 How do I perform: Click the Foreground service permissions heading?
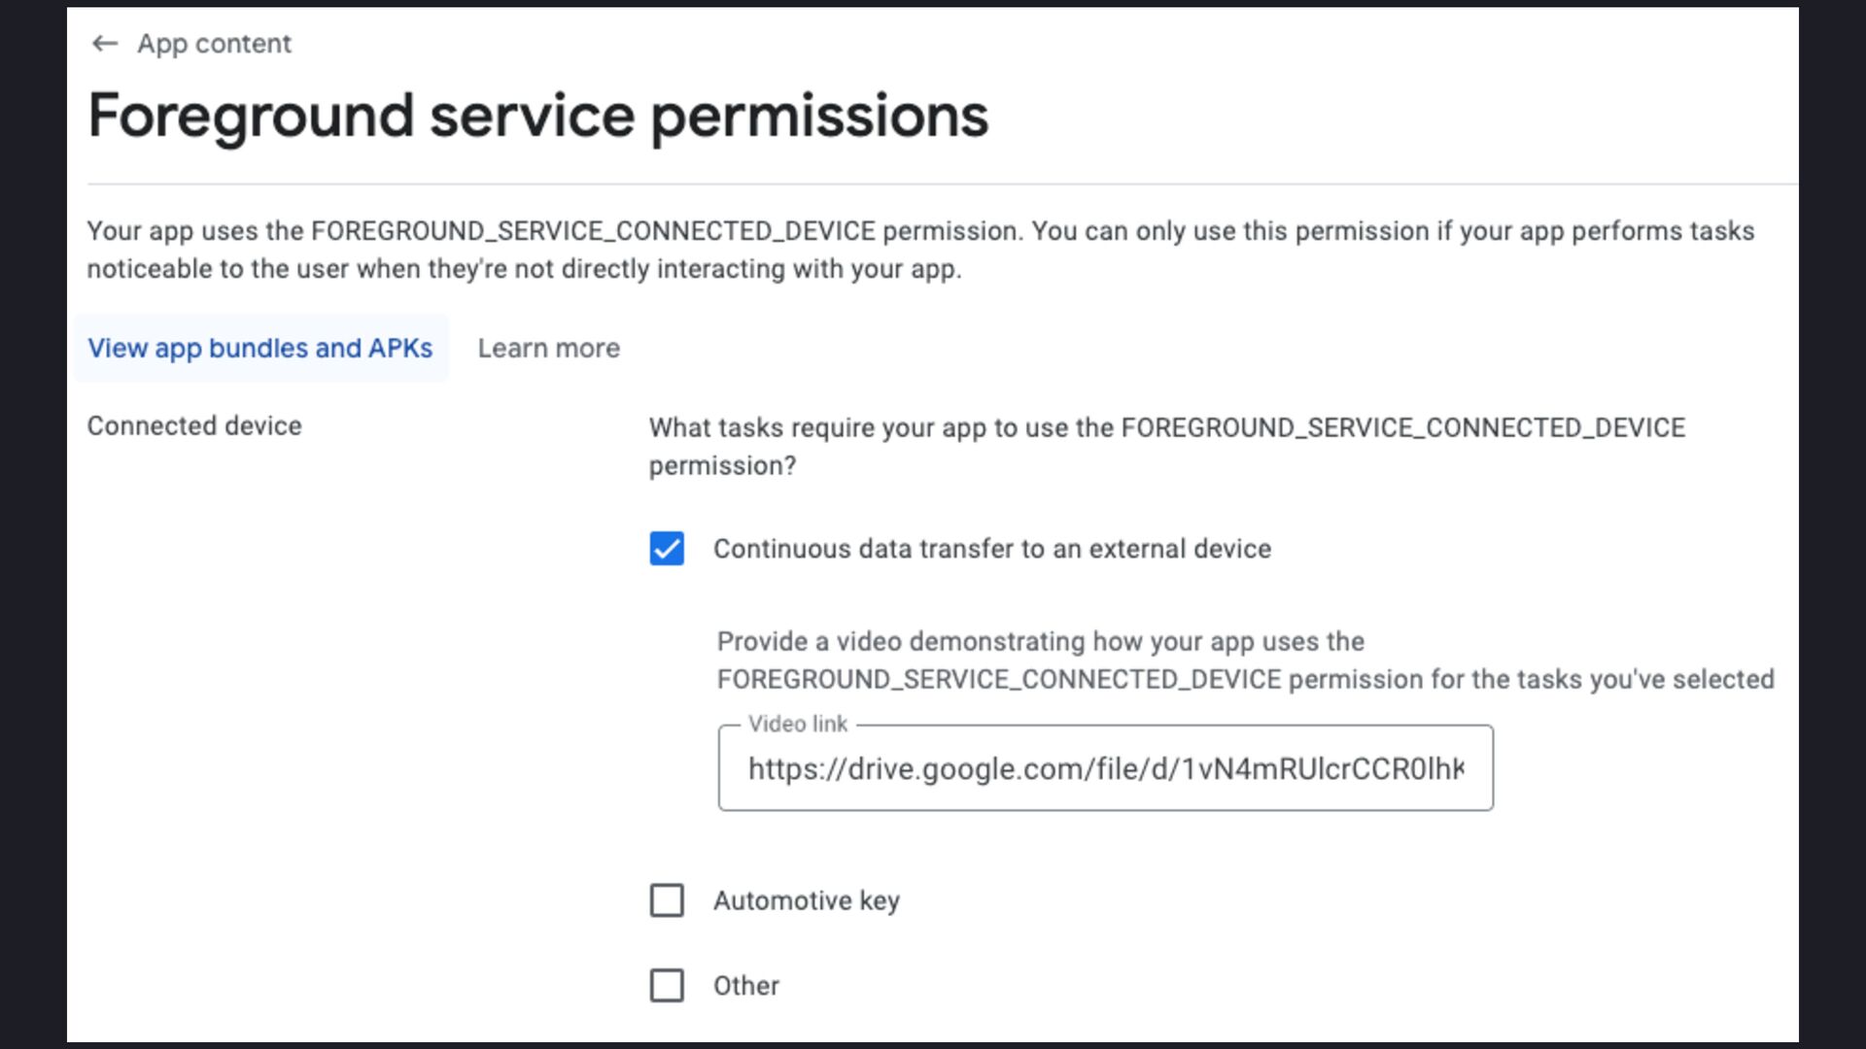537,116
